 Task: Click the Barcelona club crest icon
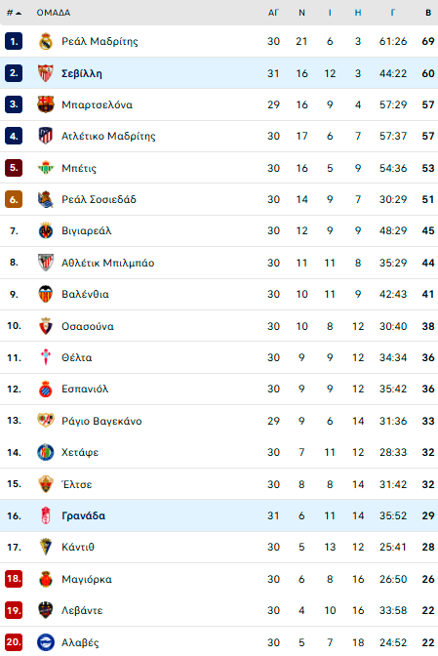pos(46,104)
